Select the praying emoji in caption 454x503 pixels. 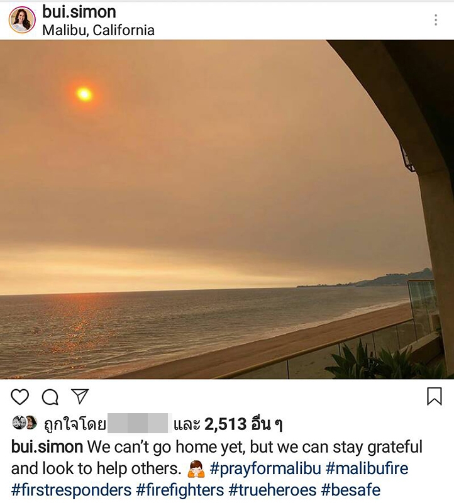coord(196,468)
